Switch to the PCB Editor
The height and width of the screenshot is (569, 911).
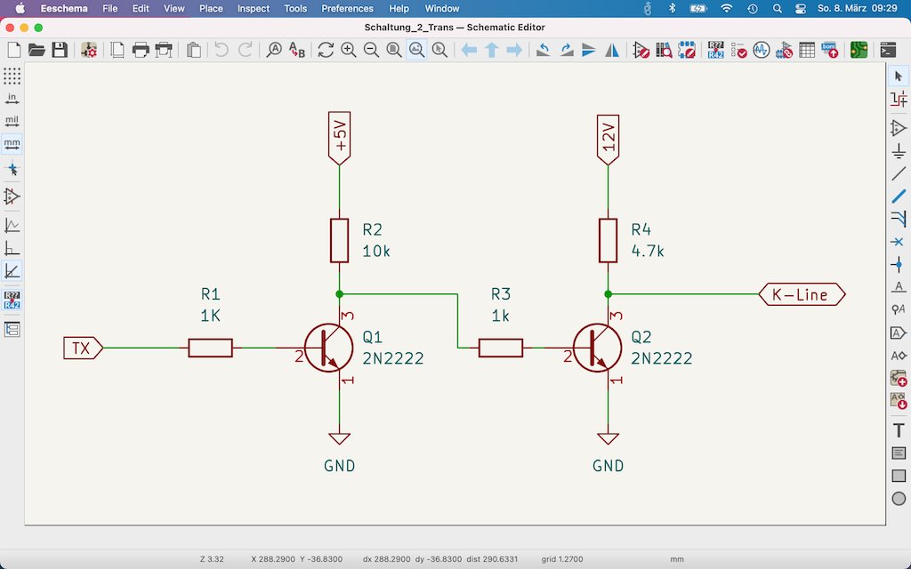(x=858, y=51)
